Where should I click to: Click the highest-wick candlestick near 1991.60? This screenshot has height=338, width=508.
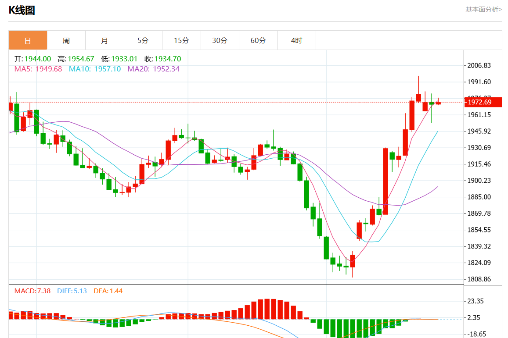[x=418, y=97]
